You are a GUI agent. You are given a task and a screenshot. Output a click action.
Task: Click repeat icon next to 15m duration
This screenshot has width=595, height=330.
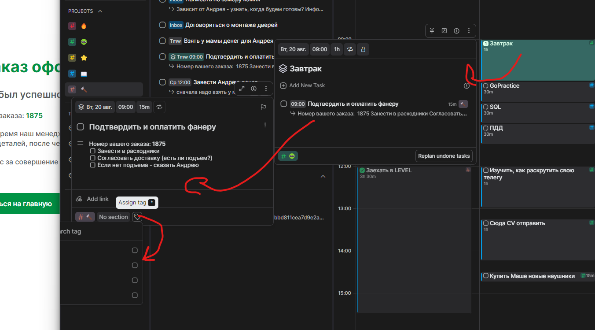pyautogui.click(x=159, y=107)
